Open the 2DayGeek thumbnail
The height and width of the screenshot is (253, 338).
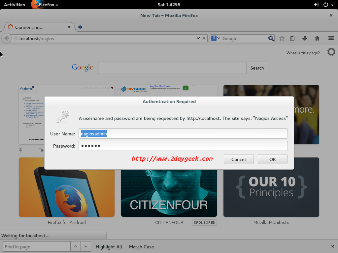tap(169, 91)
